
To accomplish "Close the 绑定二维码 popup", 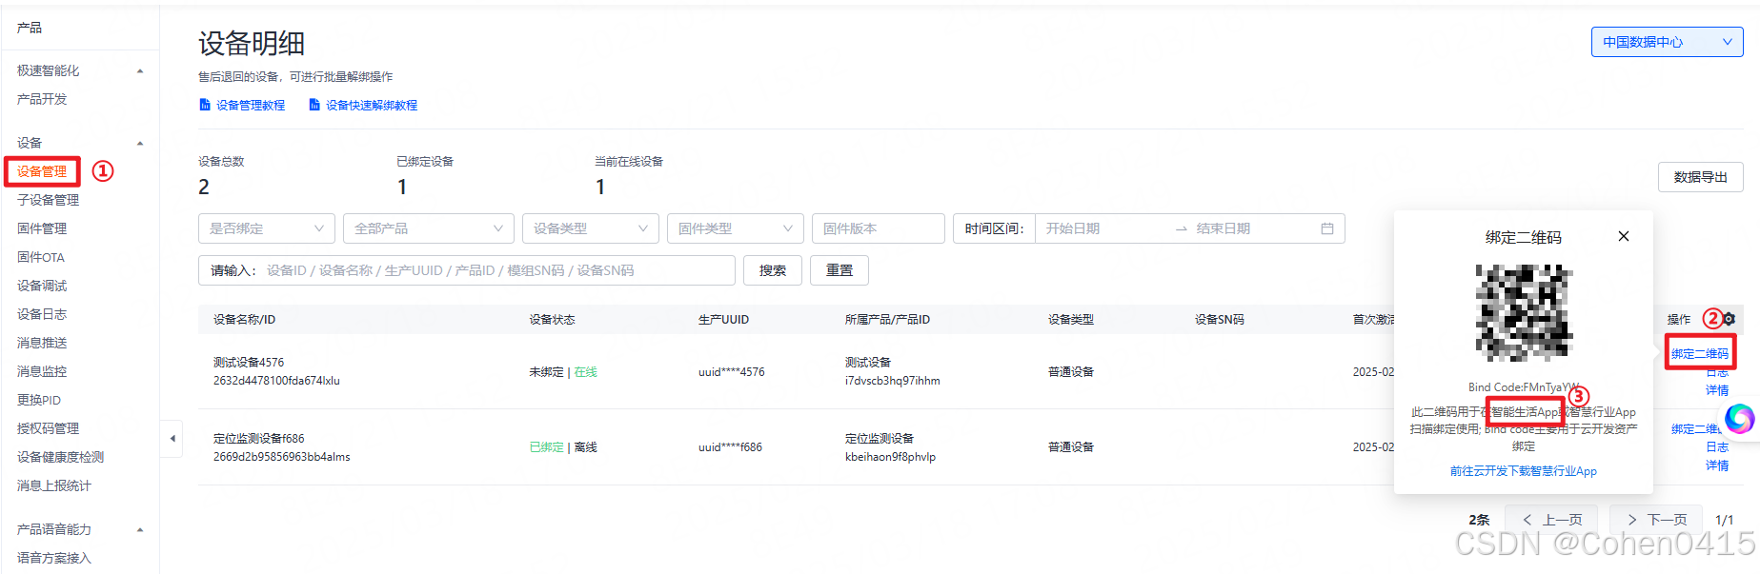I will tap(1624, 236).
